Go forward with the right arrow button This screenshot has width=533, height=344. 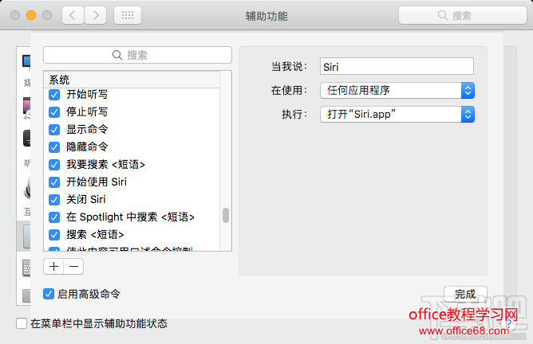click(96, 15)
